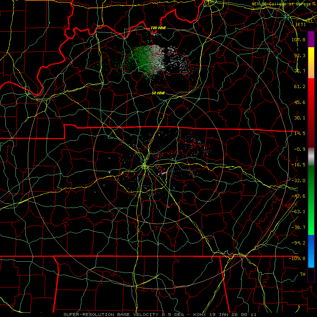Click the -16.5 velocity scale value
317x317 pixels.
tap(298, 165)
